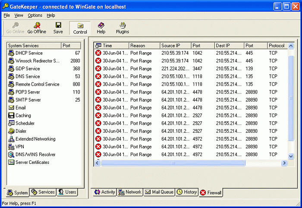
Task: Switch to the Activity tab
Action: 104,192
